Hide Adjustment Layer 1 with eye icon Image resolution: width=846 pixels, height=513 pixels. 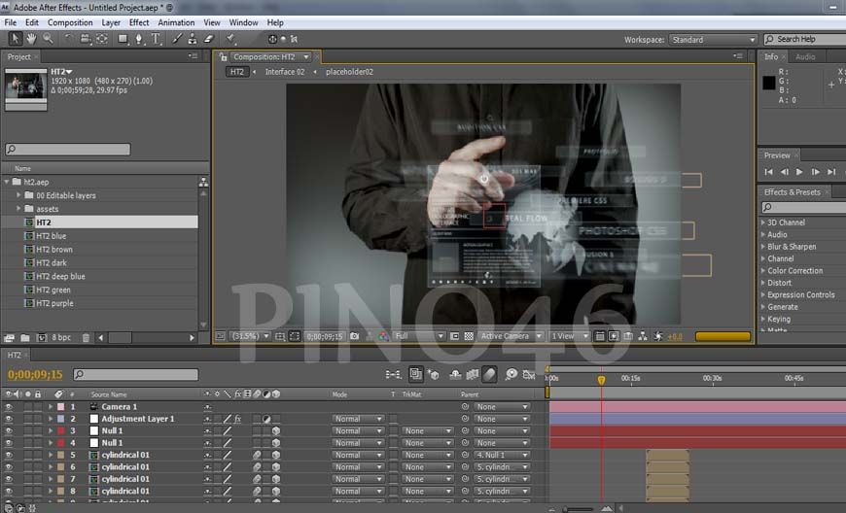coord(9,419)
